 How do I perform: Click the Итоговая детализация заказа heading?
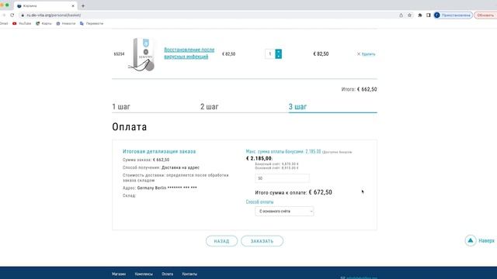click(x=159, y=151)
